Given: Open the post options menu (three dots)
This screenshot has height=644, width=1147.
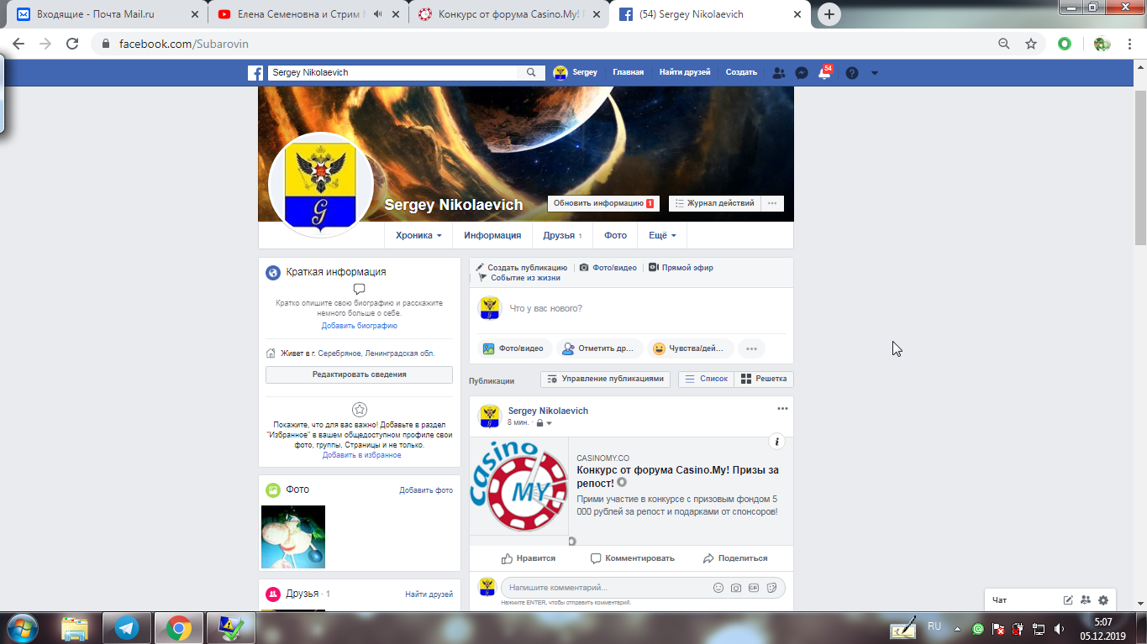Looking at the screenshot, I should (x=781, y=407).
